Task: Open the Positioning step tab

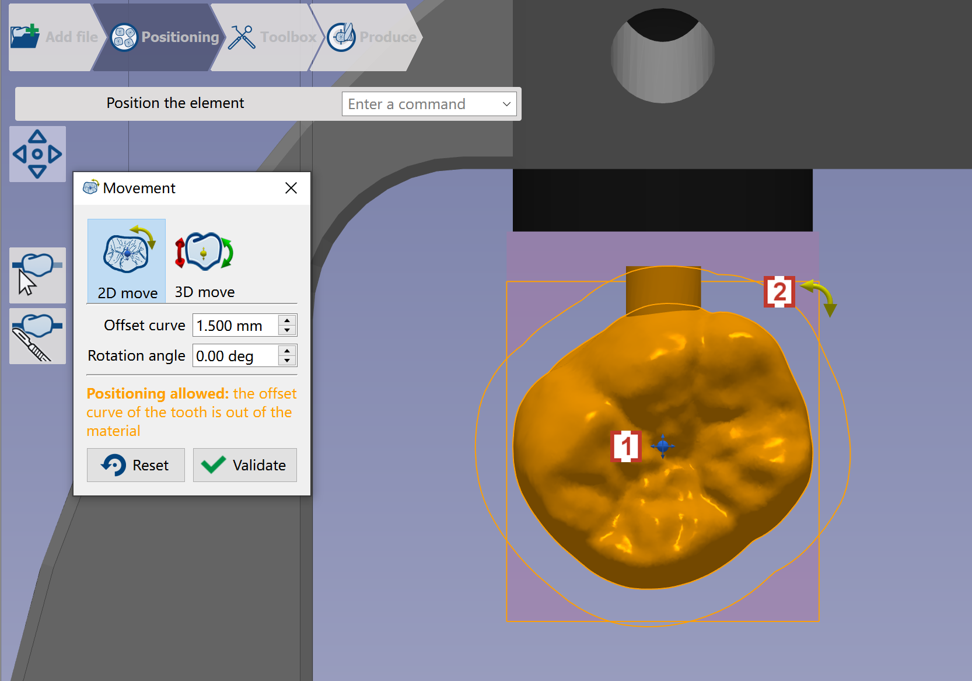Action: pos(158,37)
